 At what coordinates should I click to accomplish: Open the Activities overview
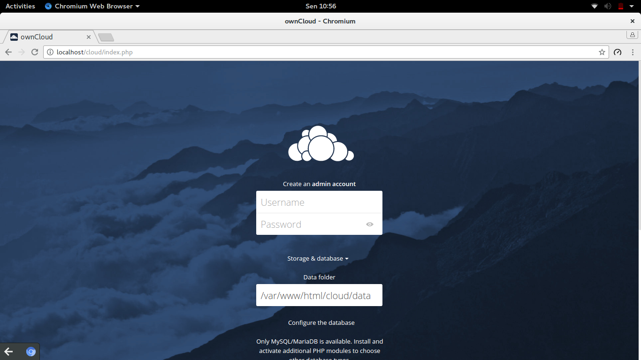[20, 6]
